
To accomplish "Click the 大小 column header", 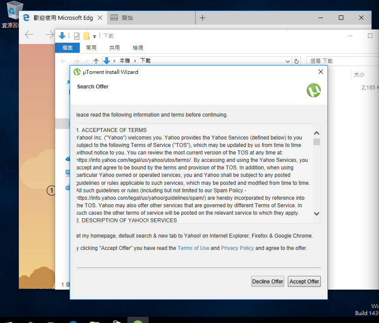I will click(x=359, y=75).
